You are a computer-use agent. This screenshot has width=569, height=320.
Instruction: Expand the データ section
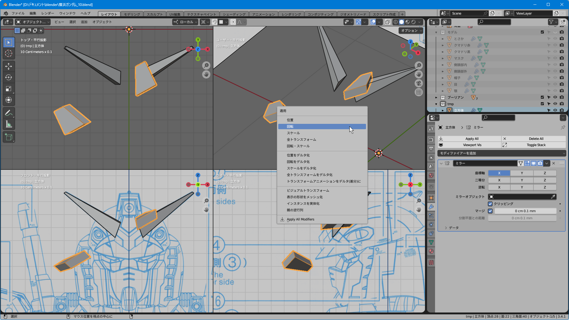(x=446, y=228)
